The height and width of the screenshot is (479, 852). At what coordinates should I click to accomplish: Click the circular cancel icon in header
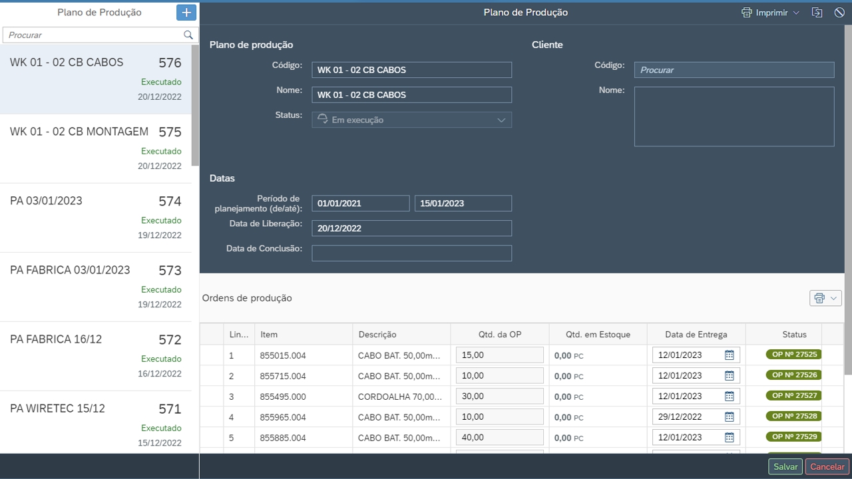839,13
